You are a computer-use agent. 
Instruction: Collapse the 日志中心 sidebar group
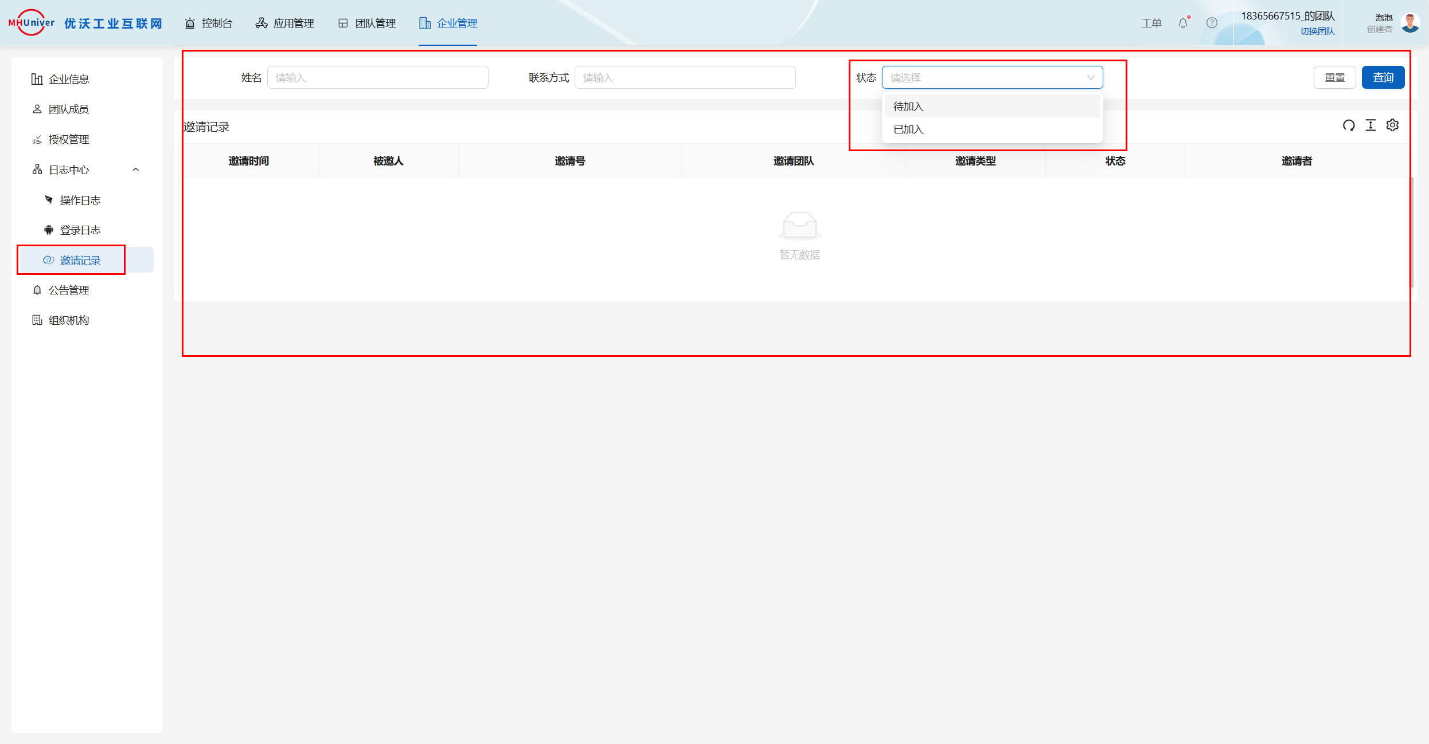click(136, 170)
